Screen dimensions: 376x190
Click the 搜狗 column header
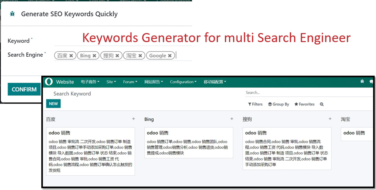tap(247, 119)
